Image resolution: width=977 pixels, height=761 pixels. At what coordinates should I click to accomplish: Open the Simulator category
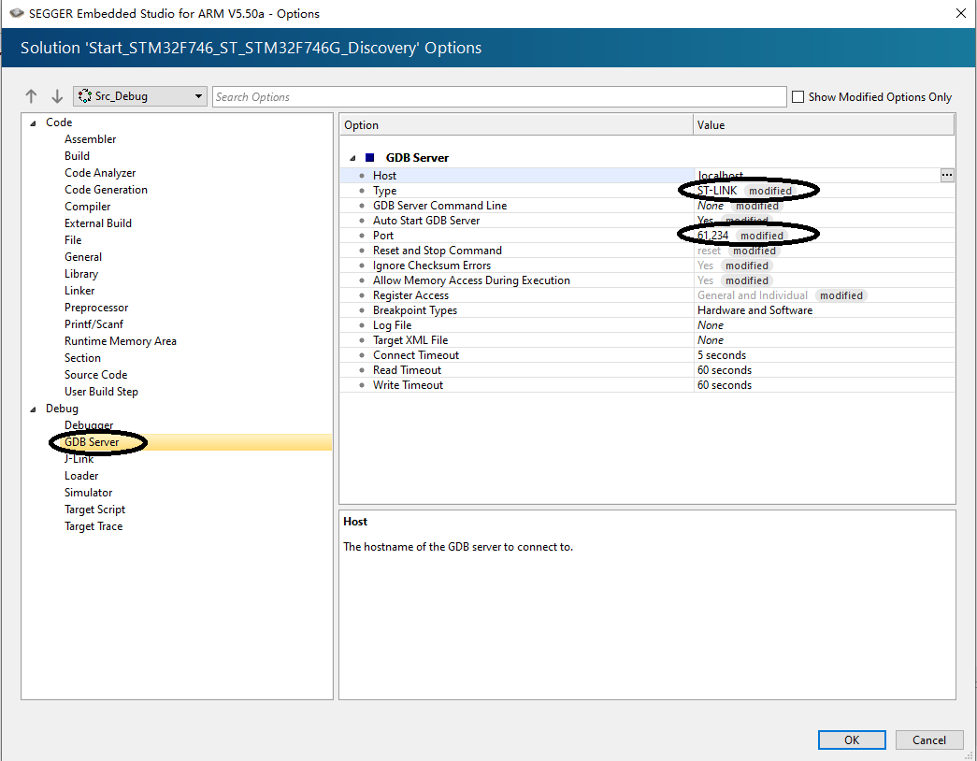89,493
